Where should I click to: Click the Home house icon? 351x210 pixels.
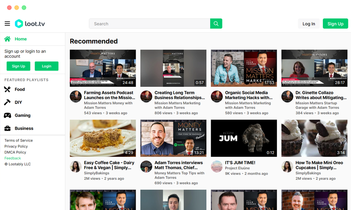point(7,39)
